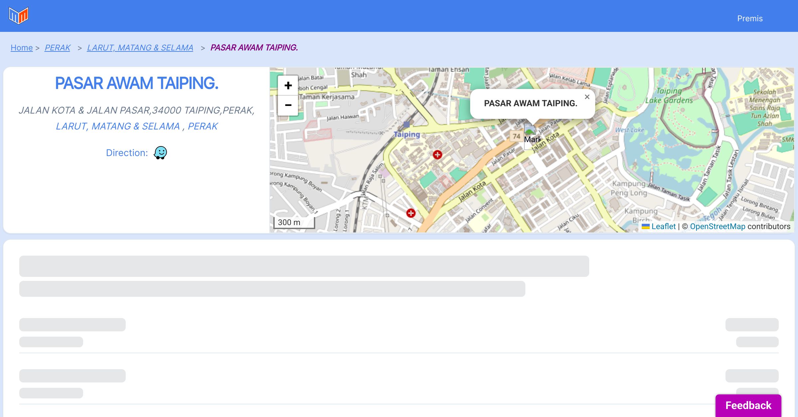
Task: Click the map marker image
Action: coord(530,129)
